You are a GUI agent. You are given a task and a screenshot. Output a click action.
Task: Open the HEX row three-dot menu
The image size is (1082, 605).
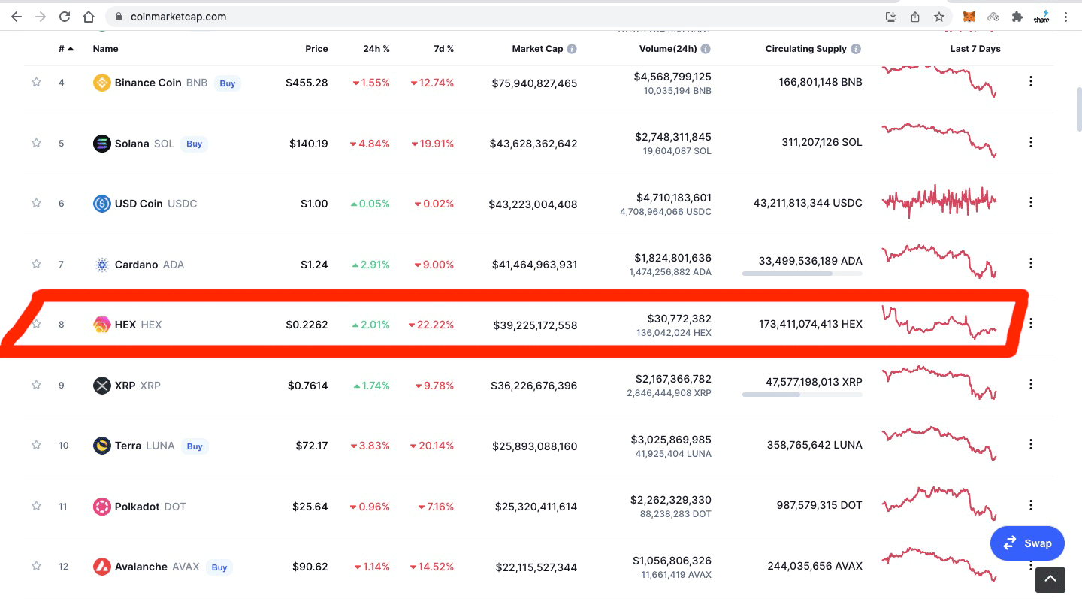1031,323
